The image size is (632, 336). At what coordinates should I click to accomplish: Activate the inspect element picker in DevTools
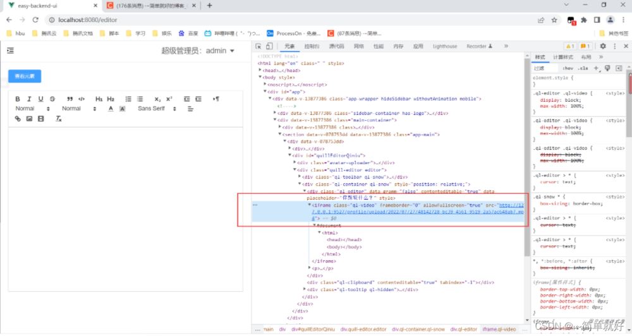[258, 46]
